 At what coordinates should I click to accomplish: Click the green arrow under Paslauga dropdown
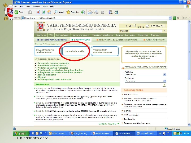(x=164, y=85)
